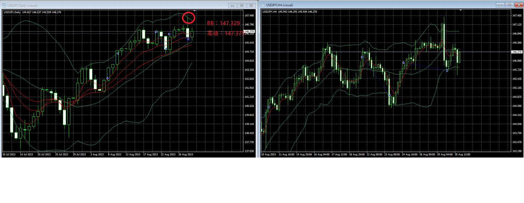Click the 26 Aug 2023 date on Daily axis
This screenshot has width=524, height=203.
coord(186,155)
